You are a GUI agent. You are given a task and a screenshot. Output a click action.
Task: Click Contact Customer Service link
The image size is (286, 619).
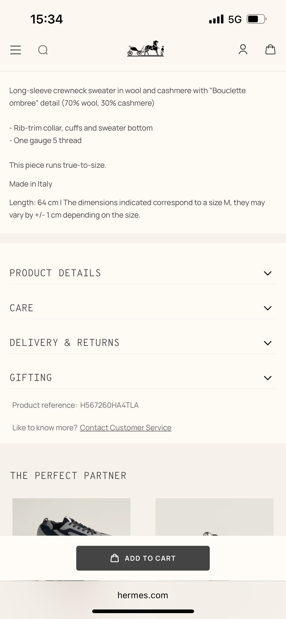[x=125, y=427]
